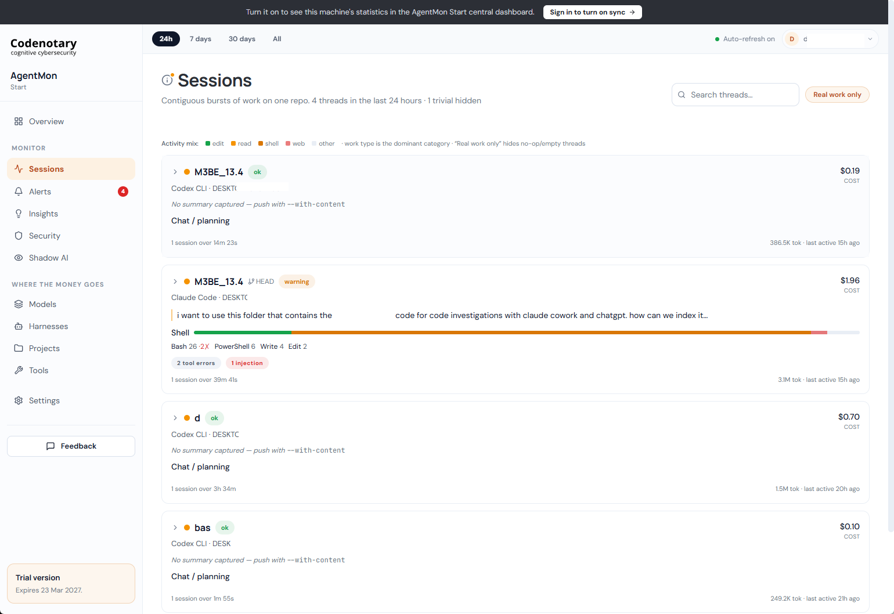The image size is (894, 614).
Task: Click the Insights lightbulb icon
Action: click(19, 214)
